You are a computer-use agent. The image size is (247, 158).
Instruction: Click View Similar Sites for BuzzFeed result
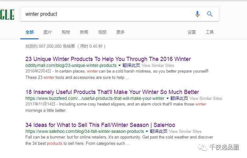pyautogui.click(x=206, y=98)
